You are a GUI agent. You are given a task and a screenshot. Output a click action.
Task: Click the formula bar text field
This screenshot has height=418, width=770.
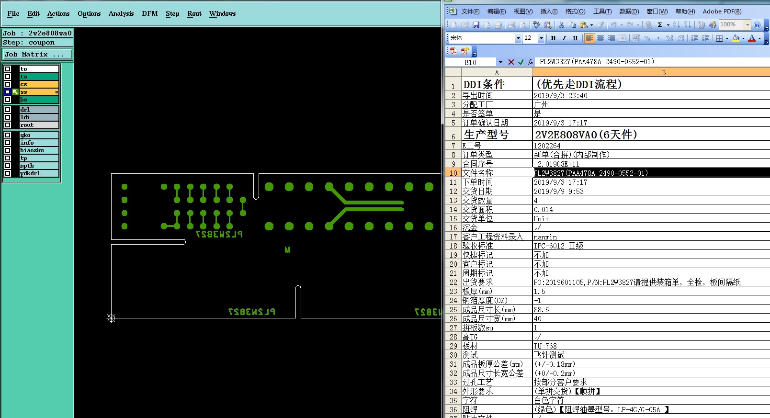652,62
